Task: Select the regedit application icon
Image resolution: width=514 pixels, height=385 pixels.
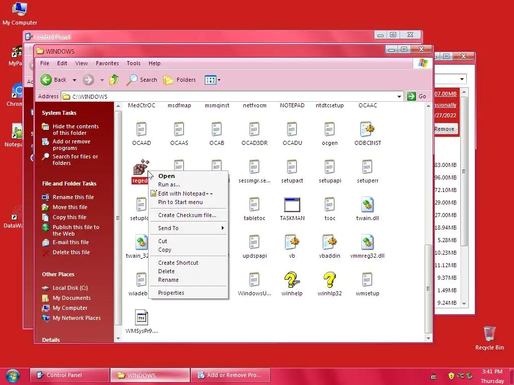Action: coord(141,167)
